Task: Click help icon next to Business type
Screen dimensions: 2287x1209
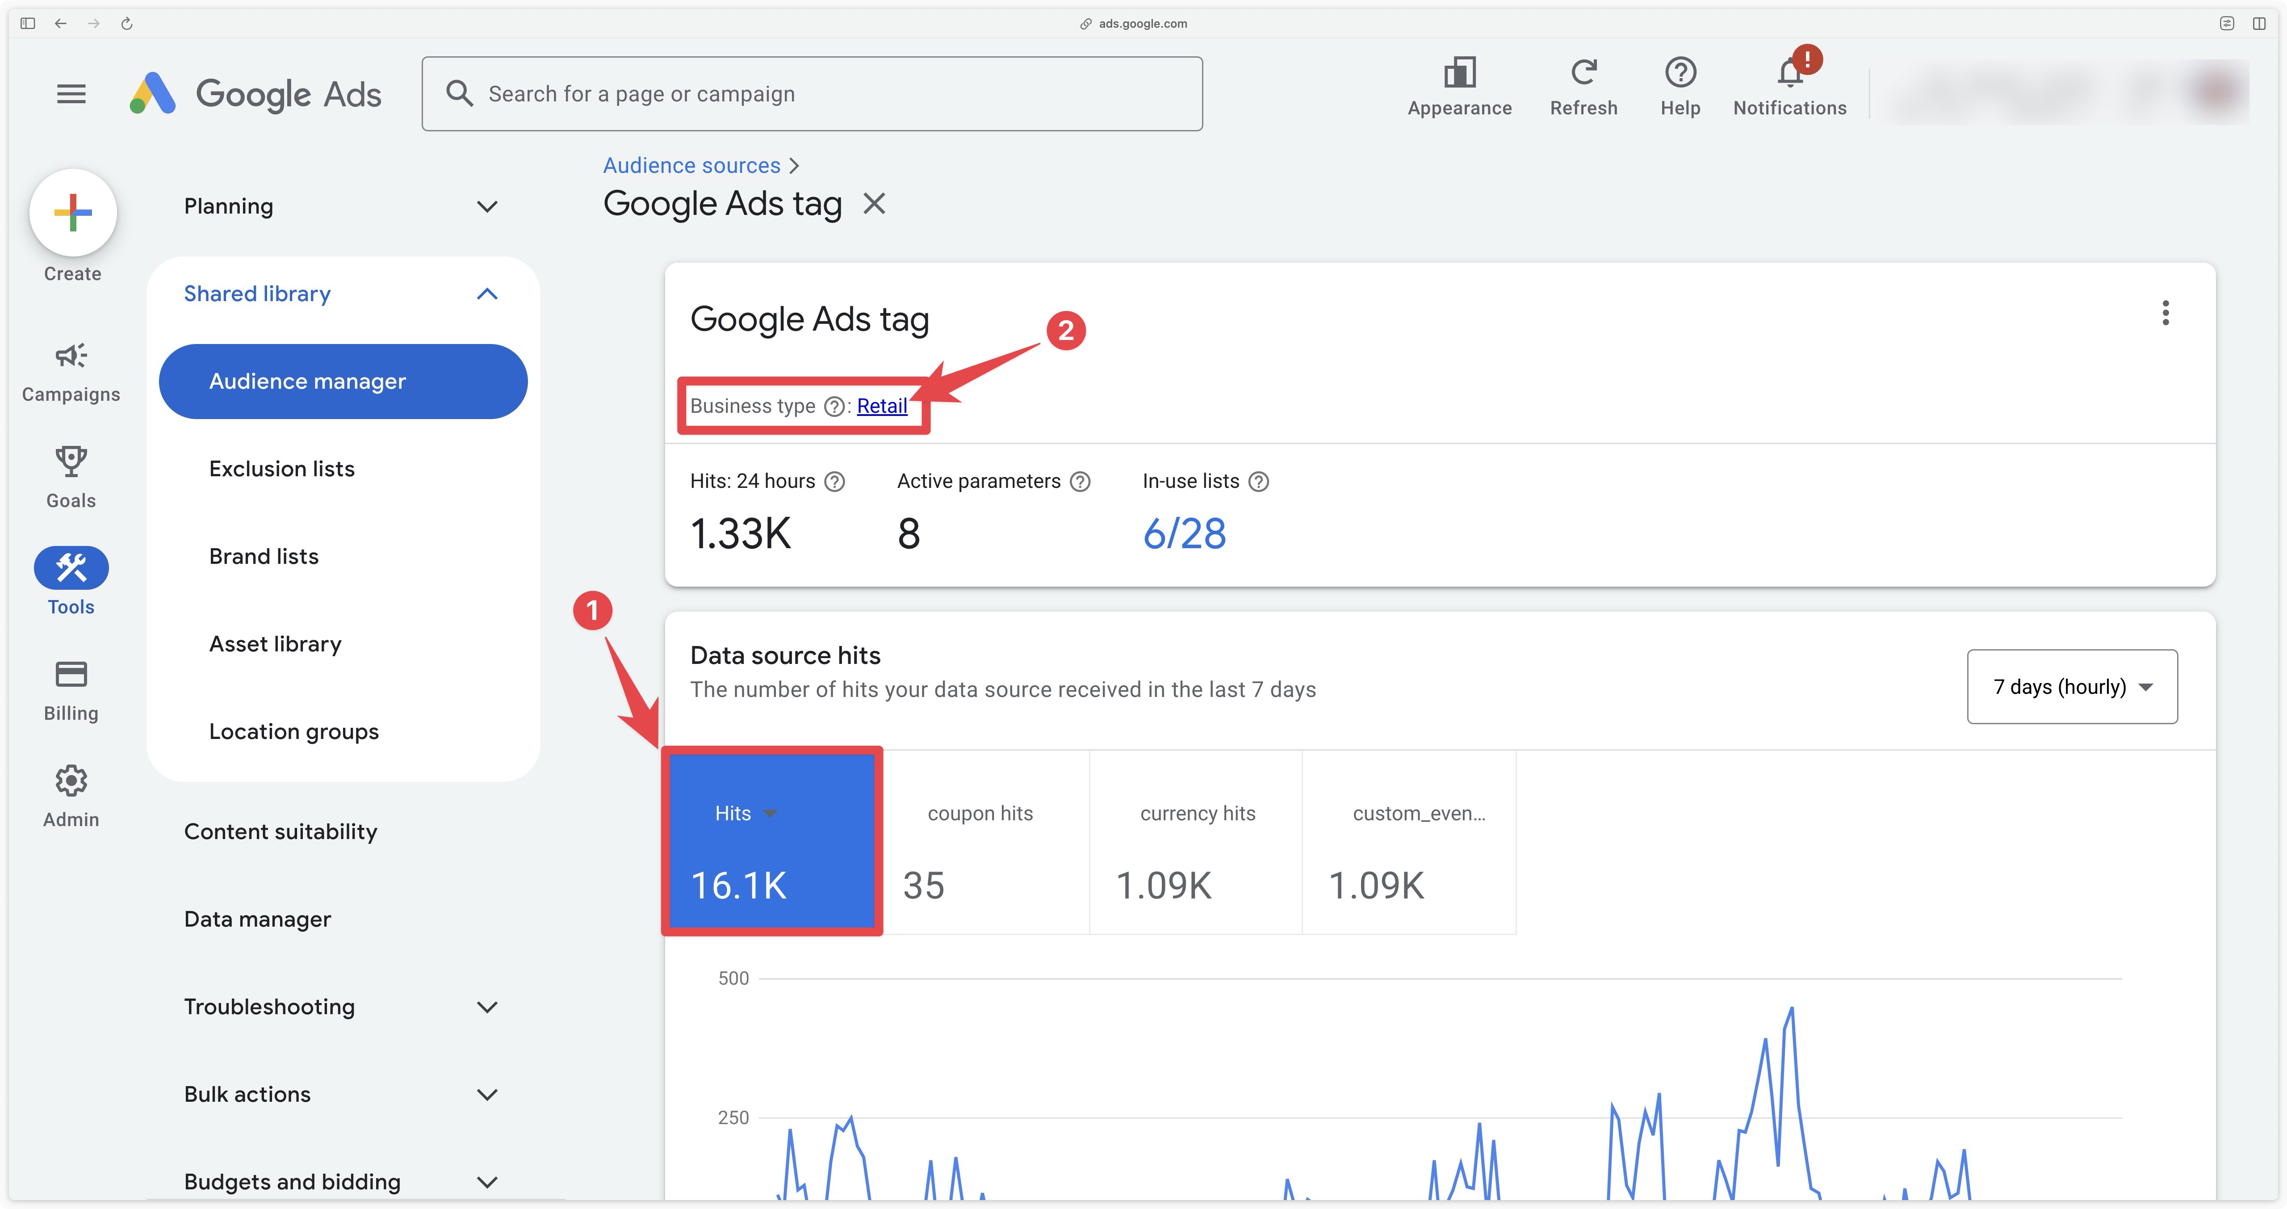Action: pos(834,406)
